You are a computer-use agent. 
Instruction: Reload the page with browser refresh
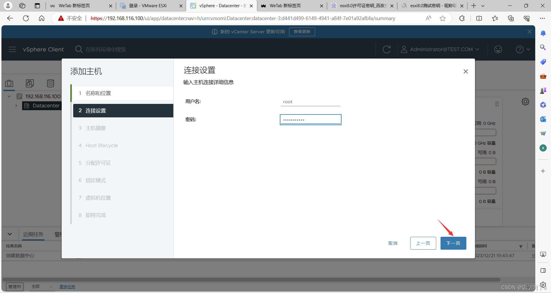point(26,18)
